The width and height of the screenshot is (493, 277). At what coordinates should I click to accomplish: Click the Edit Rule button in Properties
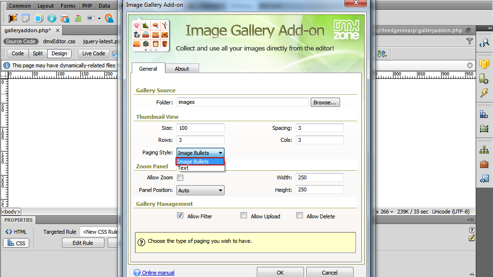coord(83,243)
